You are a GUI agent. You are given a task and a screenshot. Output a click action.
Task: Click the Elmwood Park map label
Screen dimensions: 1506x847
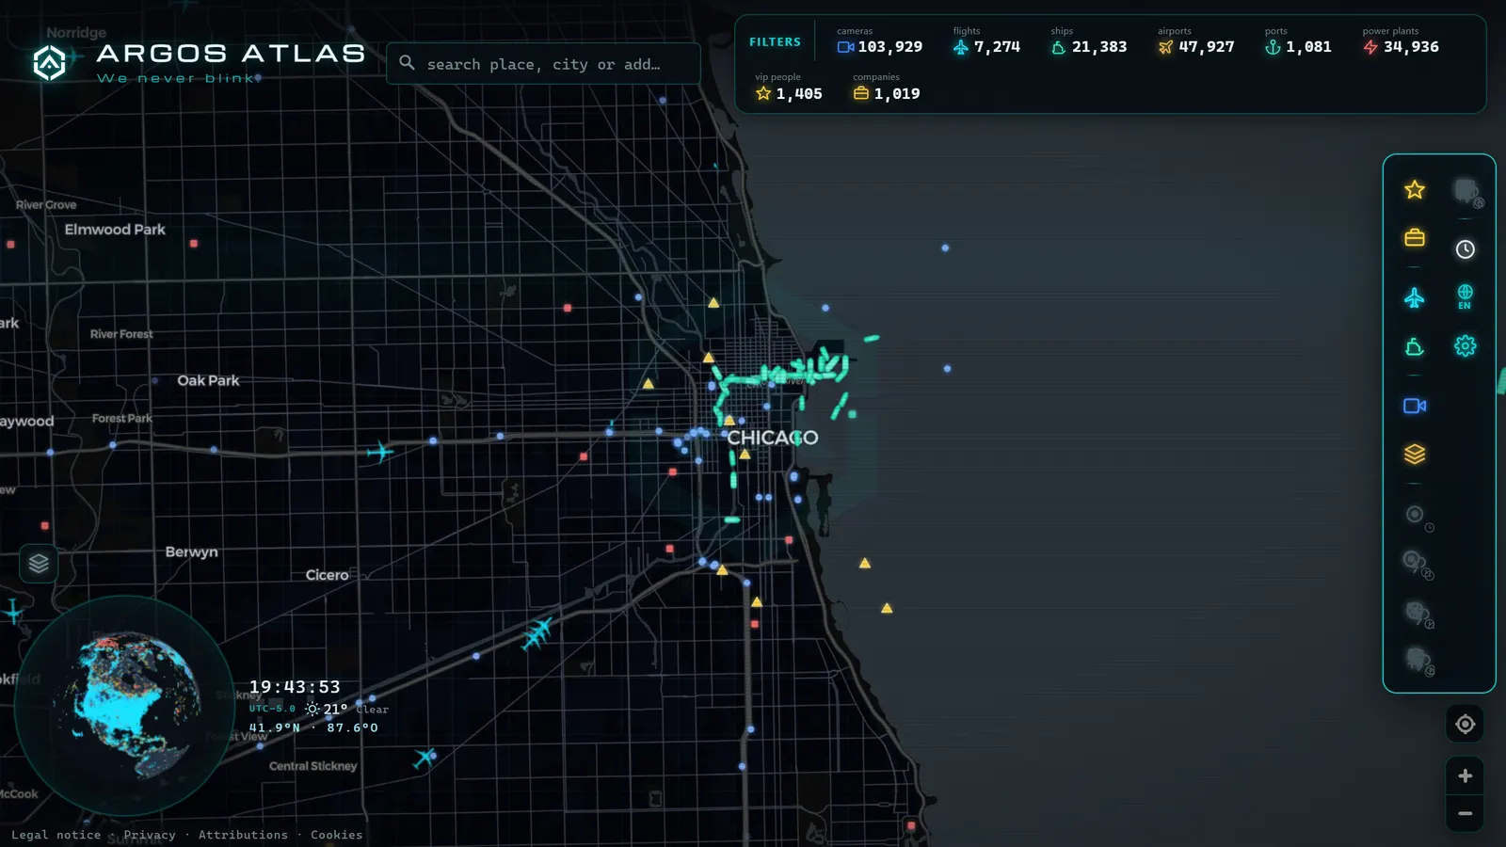(x=115, y=230)
